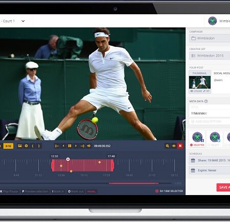230x222 pixels.
Task: Click the red overview range bar
Action: click(x=134, y=183)
